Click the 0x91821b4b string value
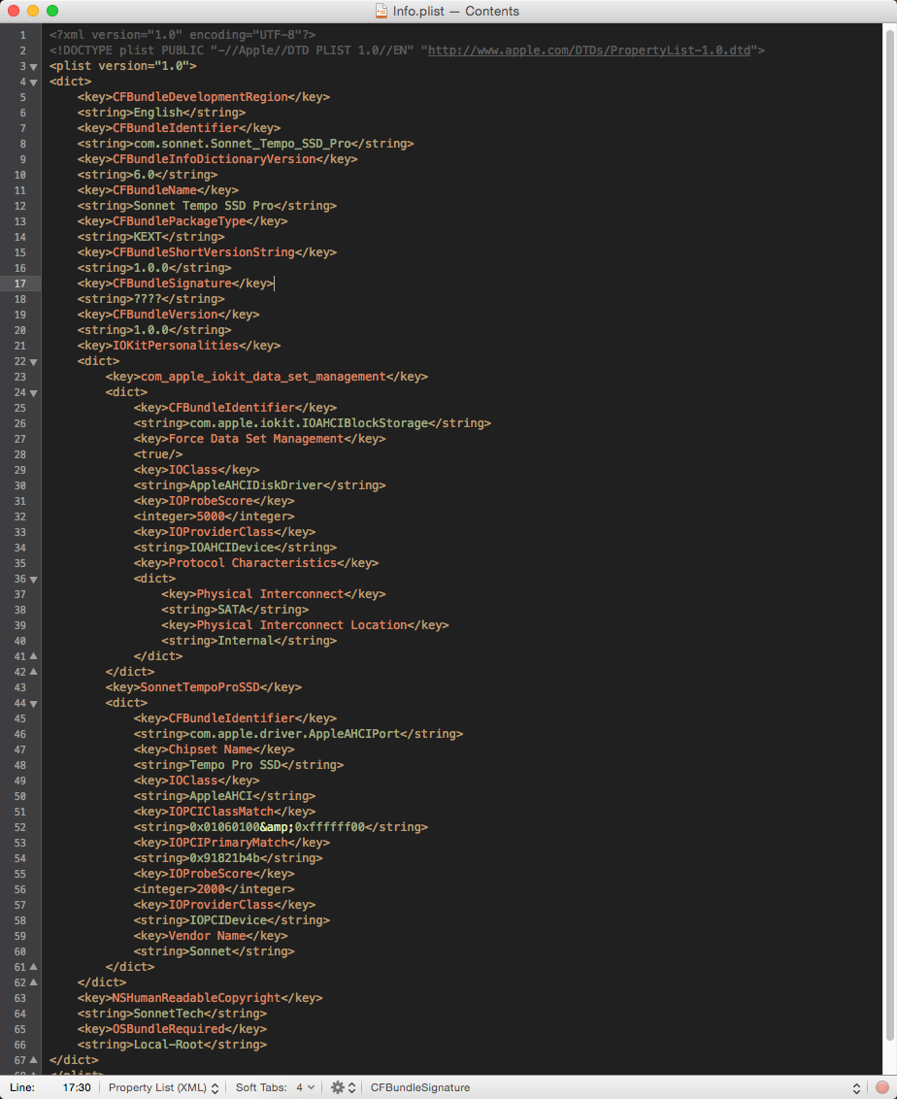This screenshot has height=1099, width=897. tap(224, 858)
